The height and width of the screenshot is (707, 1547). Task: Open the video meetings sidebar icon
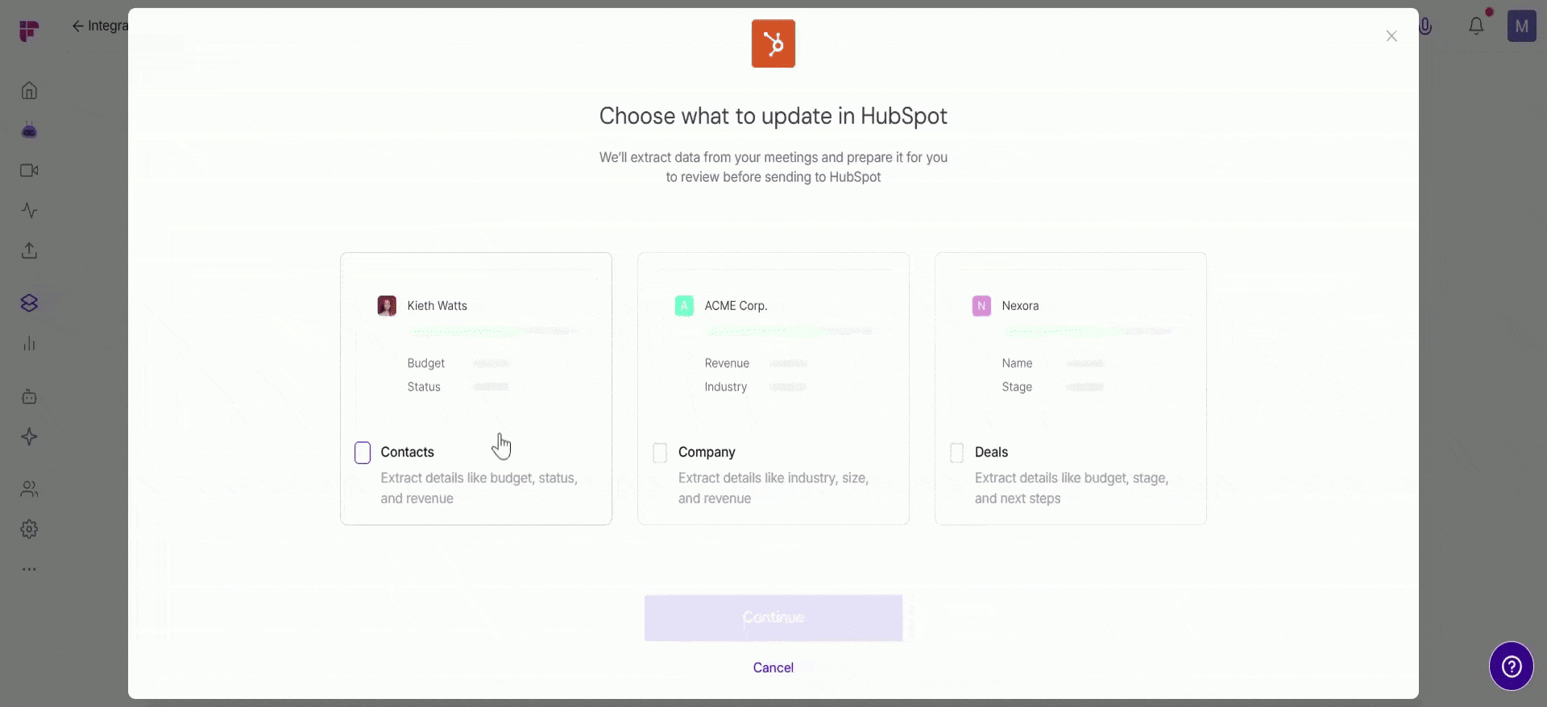pos(29,171)
